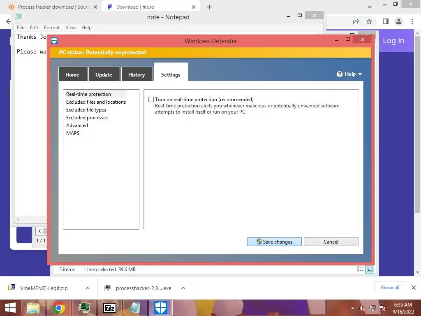Click the Notepad horizontal scroll left arrow

[18, 219]
